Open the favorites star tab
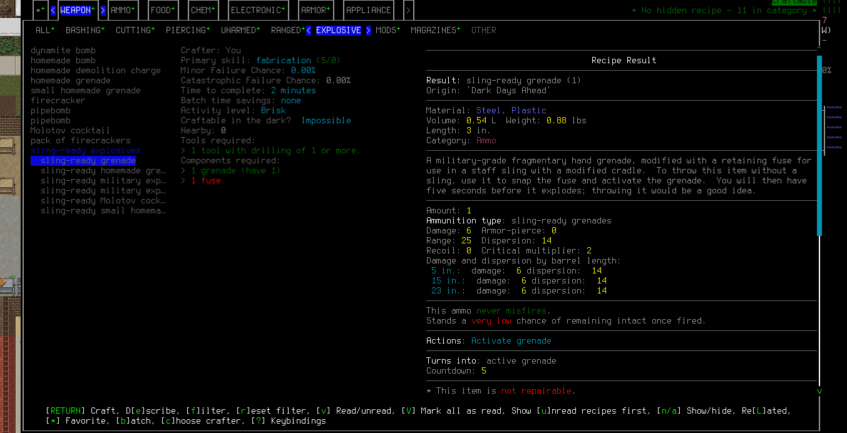 point(40,11)
